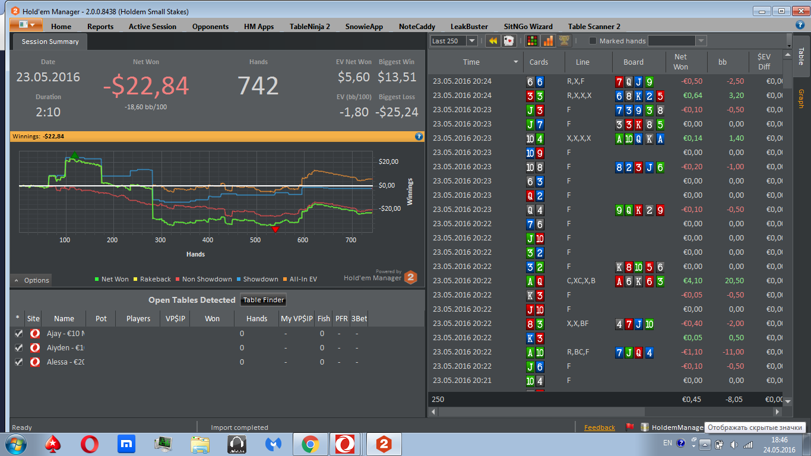Open the LeakBuster menu
Screen dimensions: 811x456
click(469, 26)
